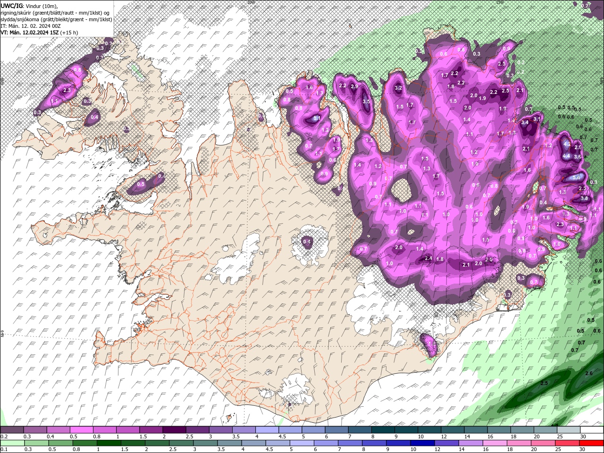604x453 pixels.
Task: Pick the light pink 16–18 rain scale swatch
Action: click(x=495, y=443)
